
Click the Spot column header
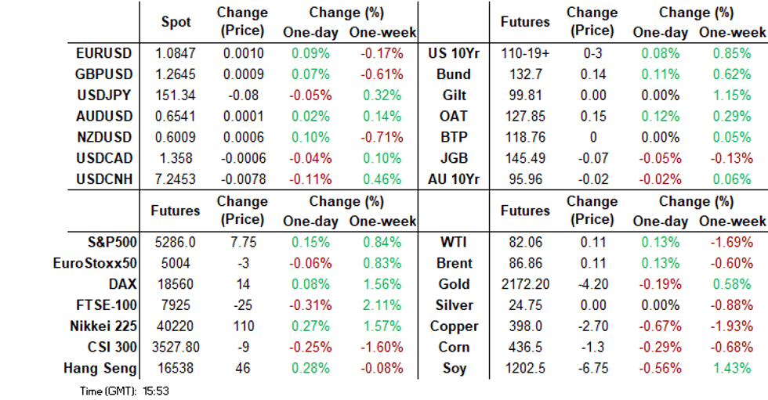coord(176,22)
